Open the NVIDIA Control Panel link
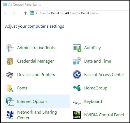 [x=104, y=115]
